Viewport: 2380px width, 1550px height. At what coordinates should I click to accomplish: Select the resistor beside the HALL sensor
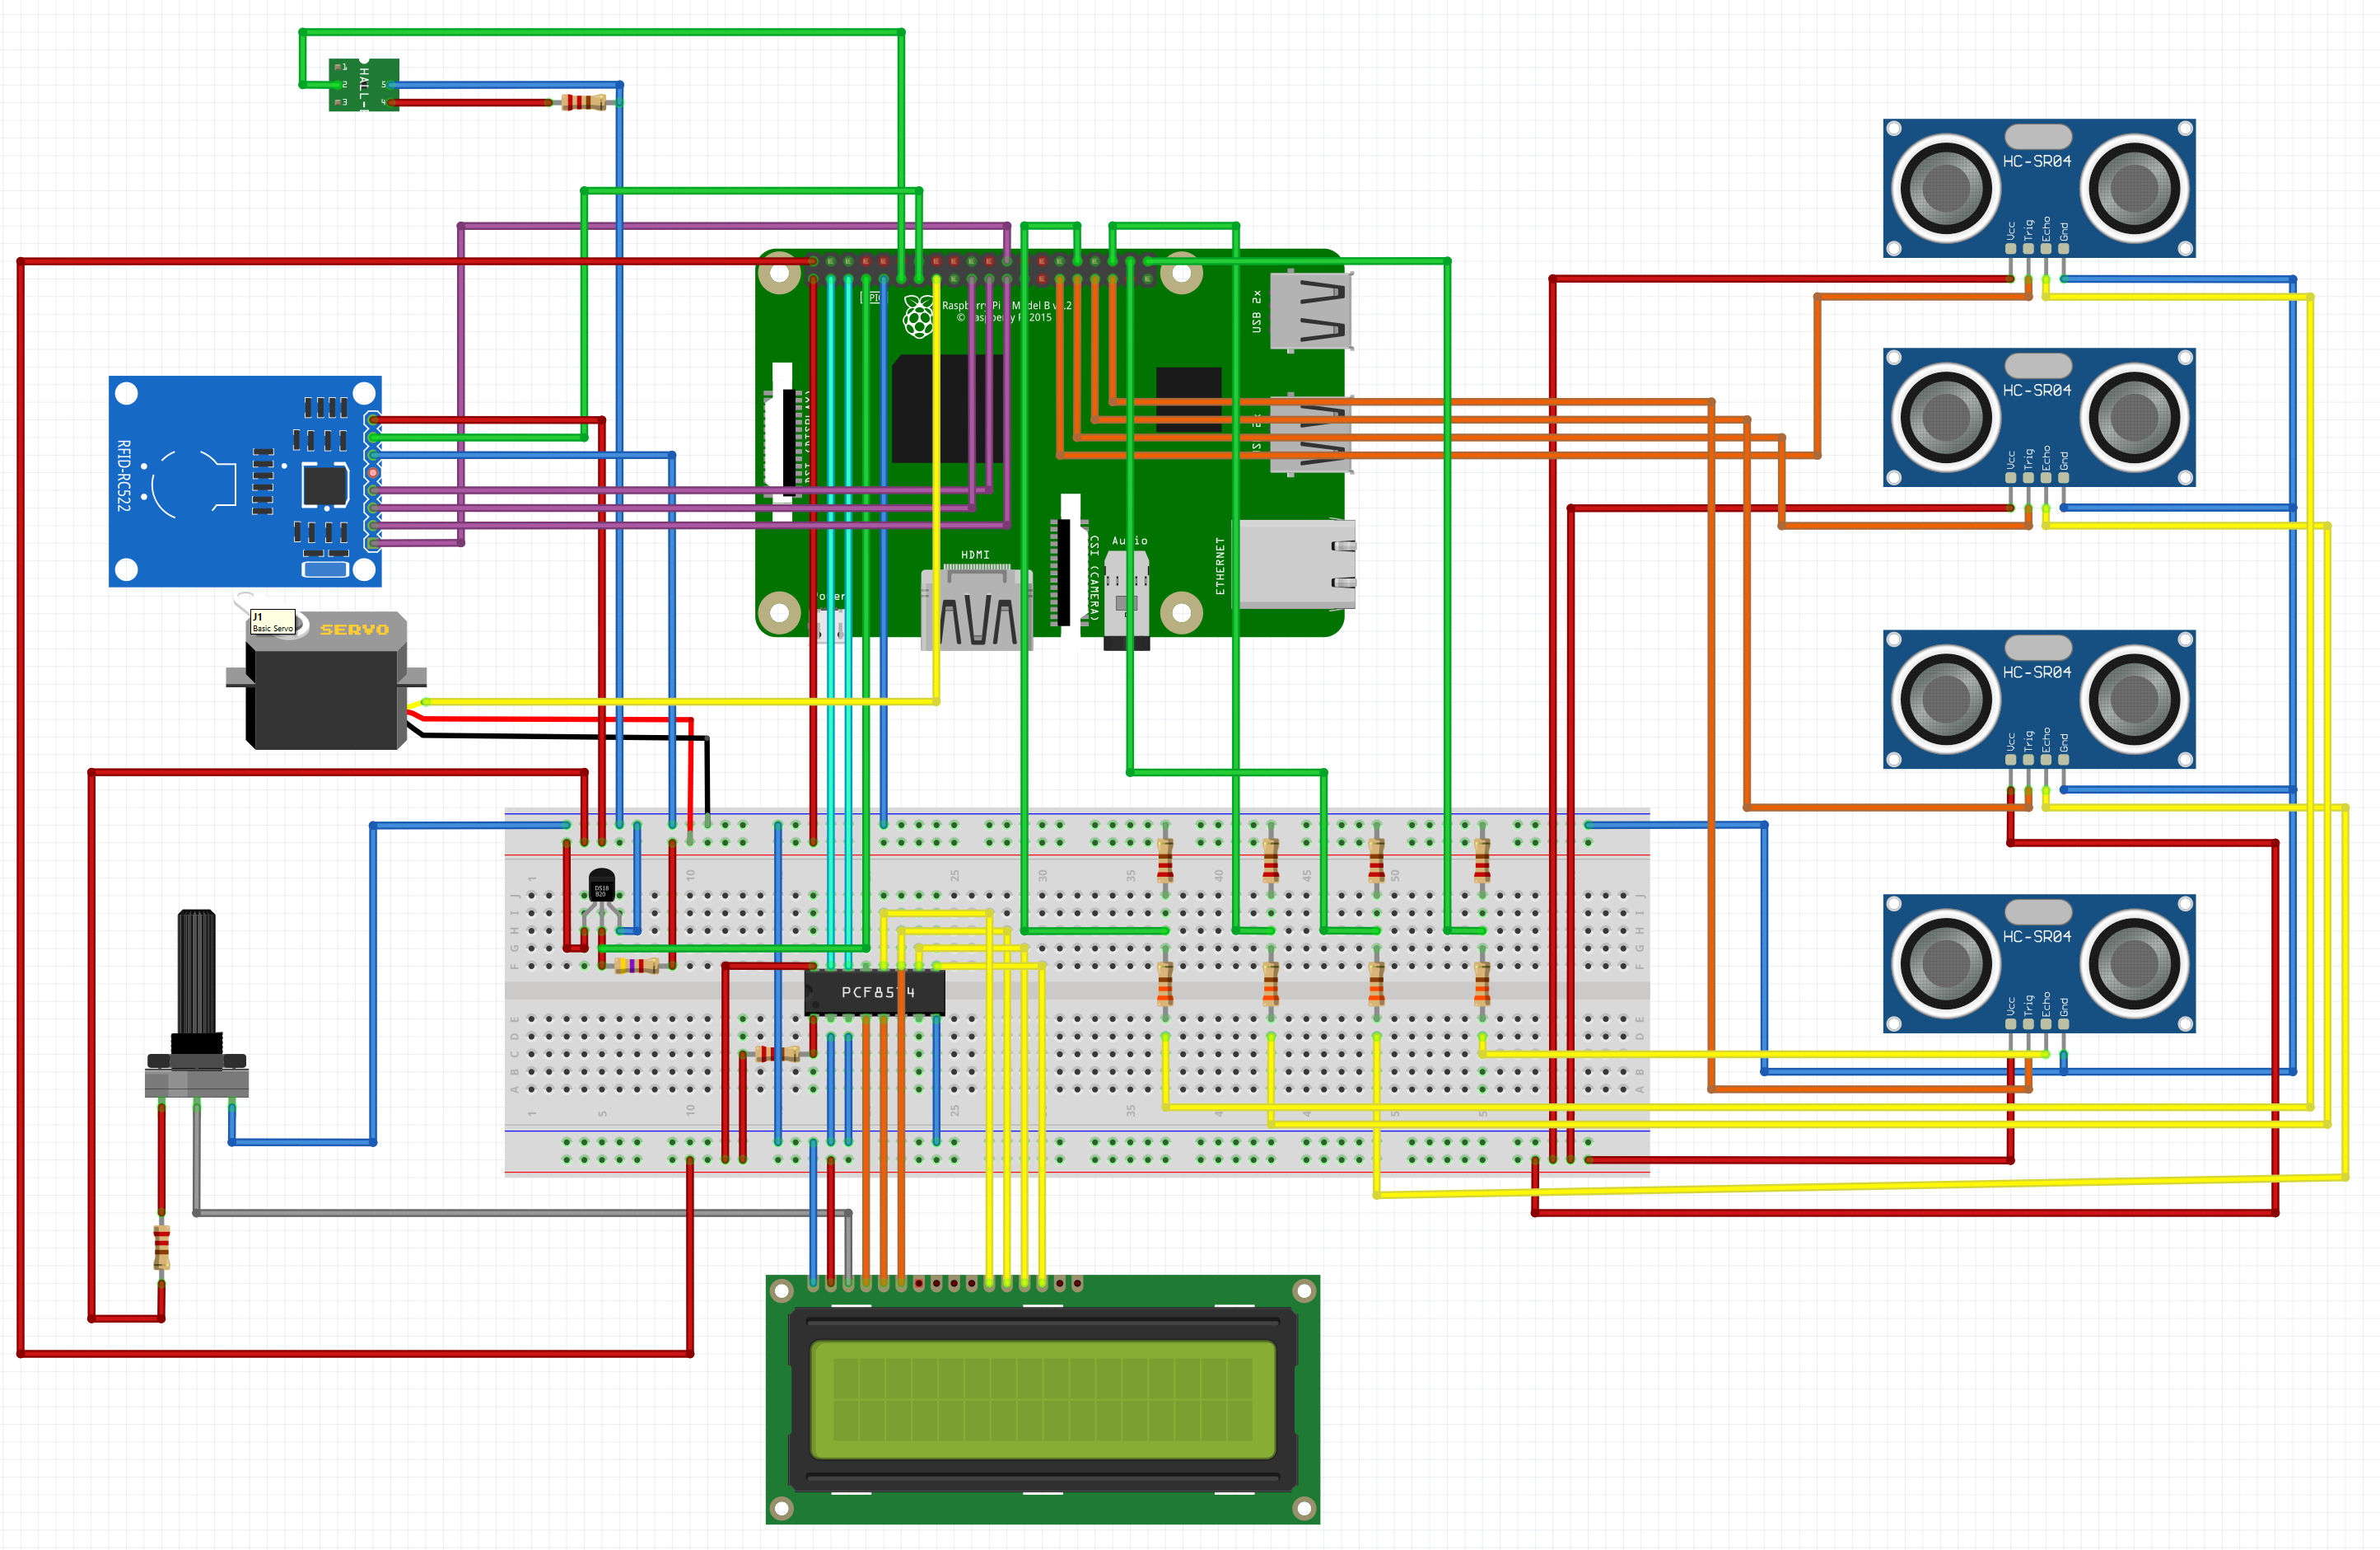click(x=583, y=102)
